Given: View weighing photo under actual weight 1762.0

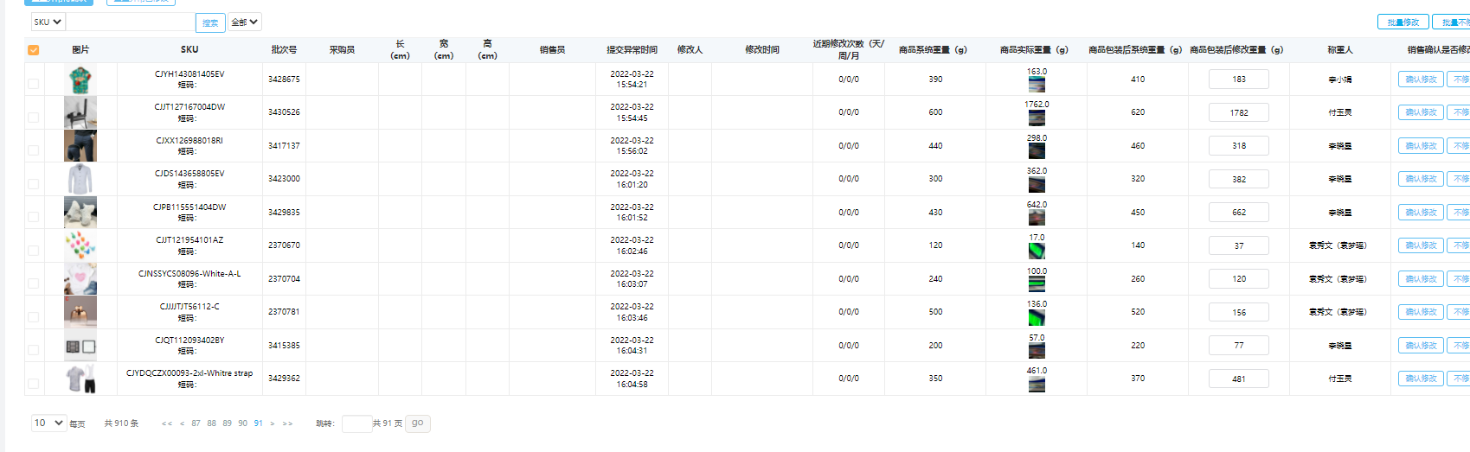Looking at the screenshot, I should point(1037,118).
